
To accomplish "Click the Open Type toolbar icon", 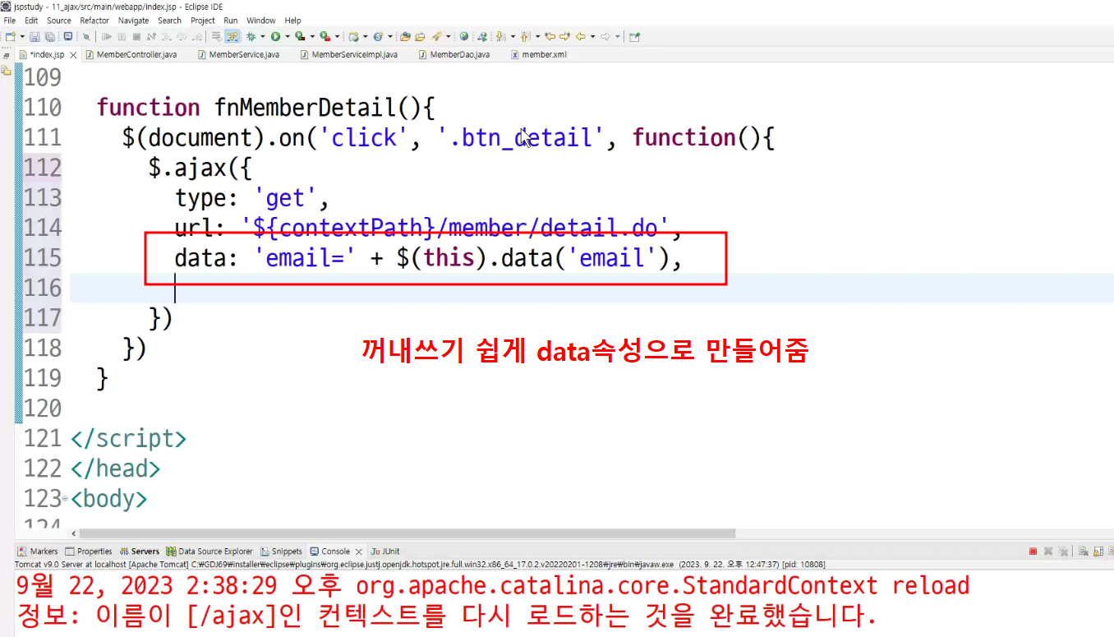I will 404,36.
